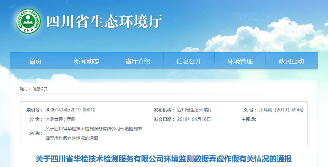Click the blue article headline 关于四川省华检技术检测…通报
The width and height of the screenshot is (328, 167).
pos(164,159)
